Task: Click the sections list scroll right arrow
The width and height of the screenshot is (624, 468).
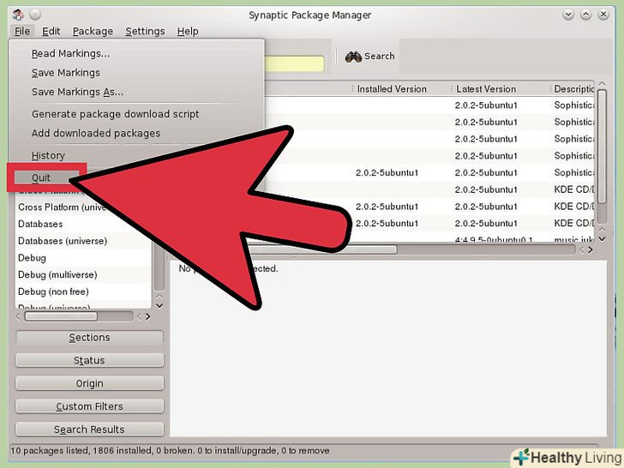Action: pos(147,317)
